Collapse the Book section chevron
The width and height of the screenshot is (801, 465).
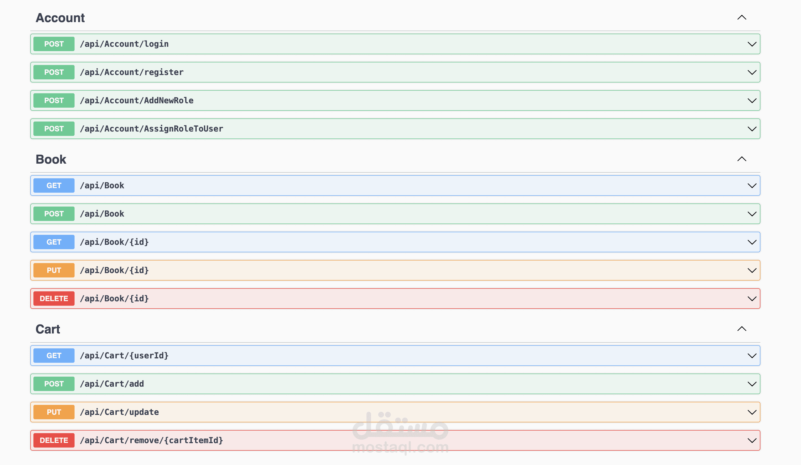[x=742, y=159]
